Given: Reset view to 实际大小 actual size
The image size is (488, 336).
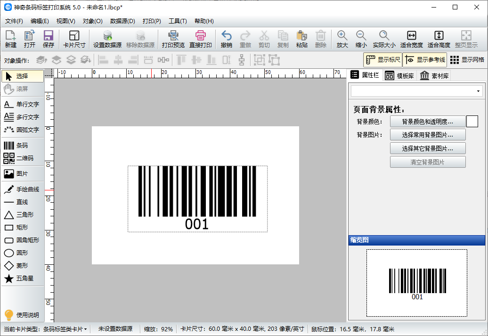Looking at the screenshot, I should point(384,39).
